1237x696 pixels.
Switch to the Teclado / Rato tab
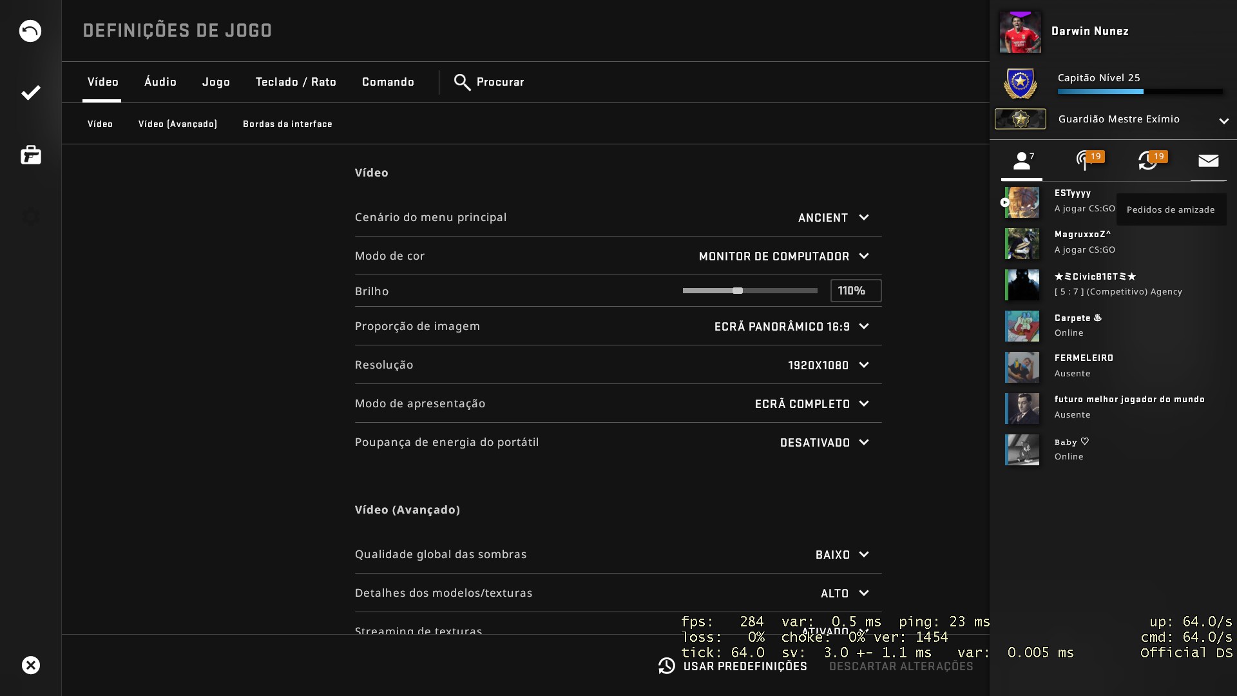tap(296, 82)
